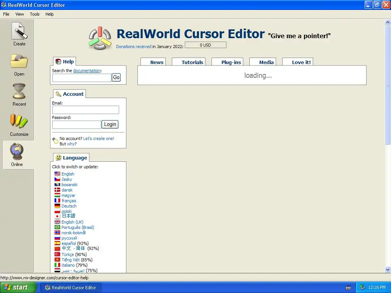
Task: Switch language to English (UK)
Action: point(73,222)
